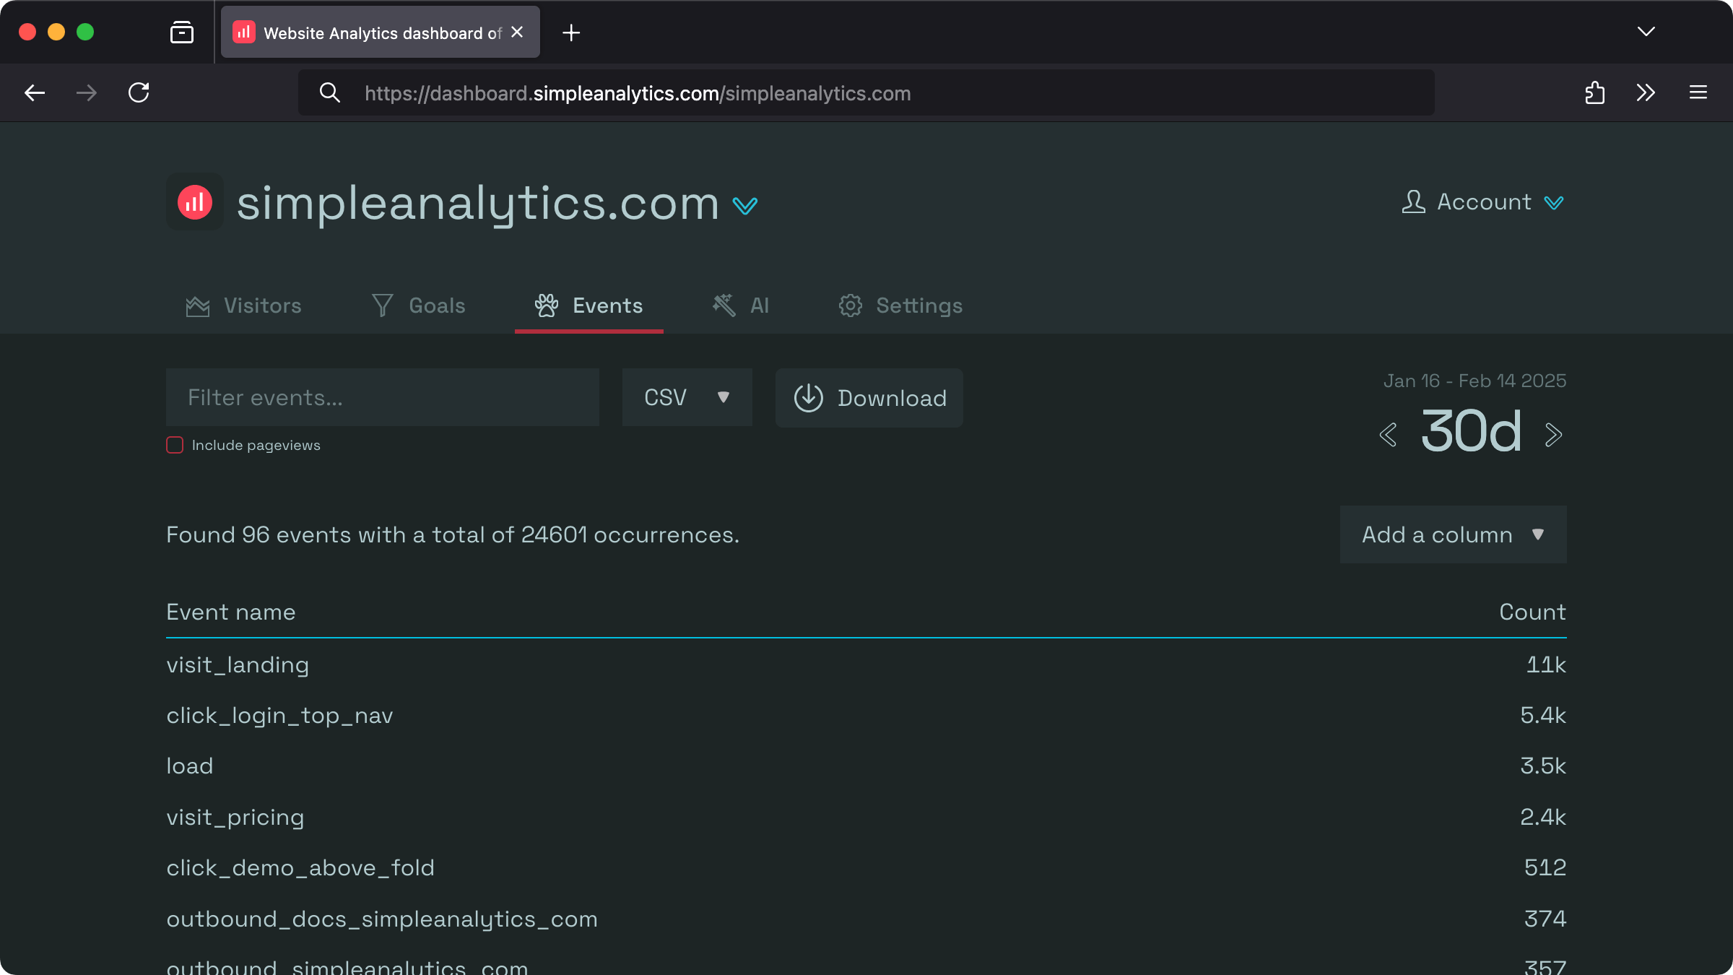Click the URL in the address bar
The image size is (1733, 975).
point(638,93)
